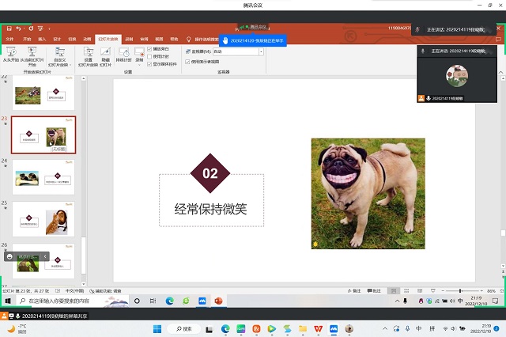The image size is (506, 337).
Task: Click the comments icon at ribbon right
Action: 500,38
